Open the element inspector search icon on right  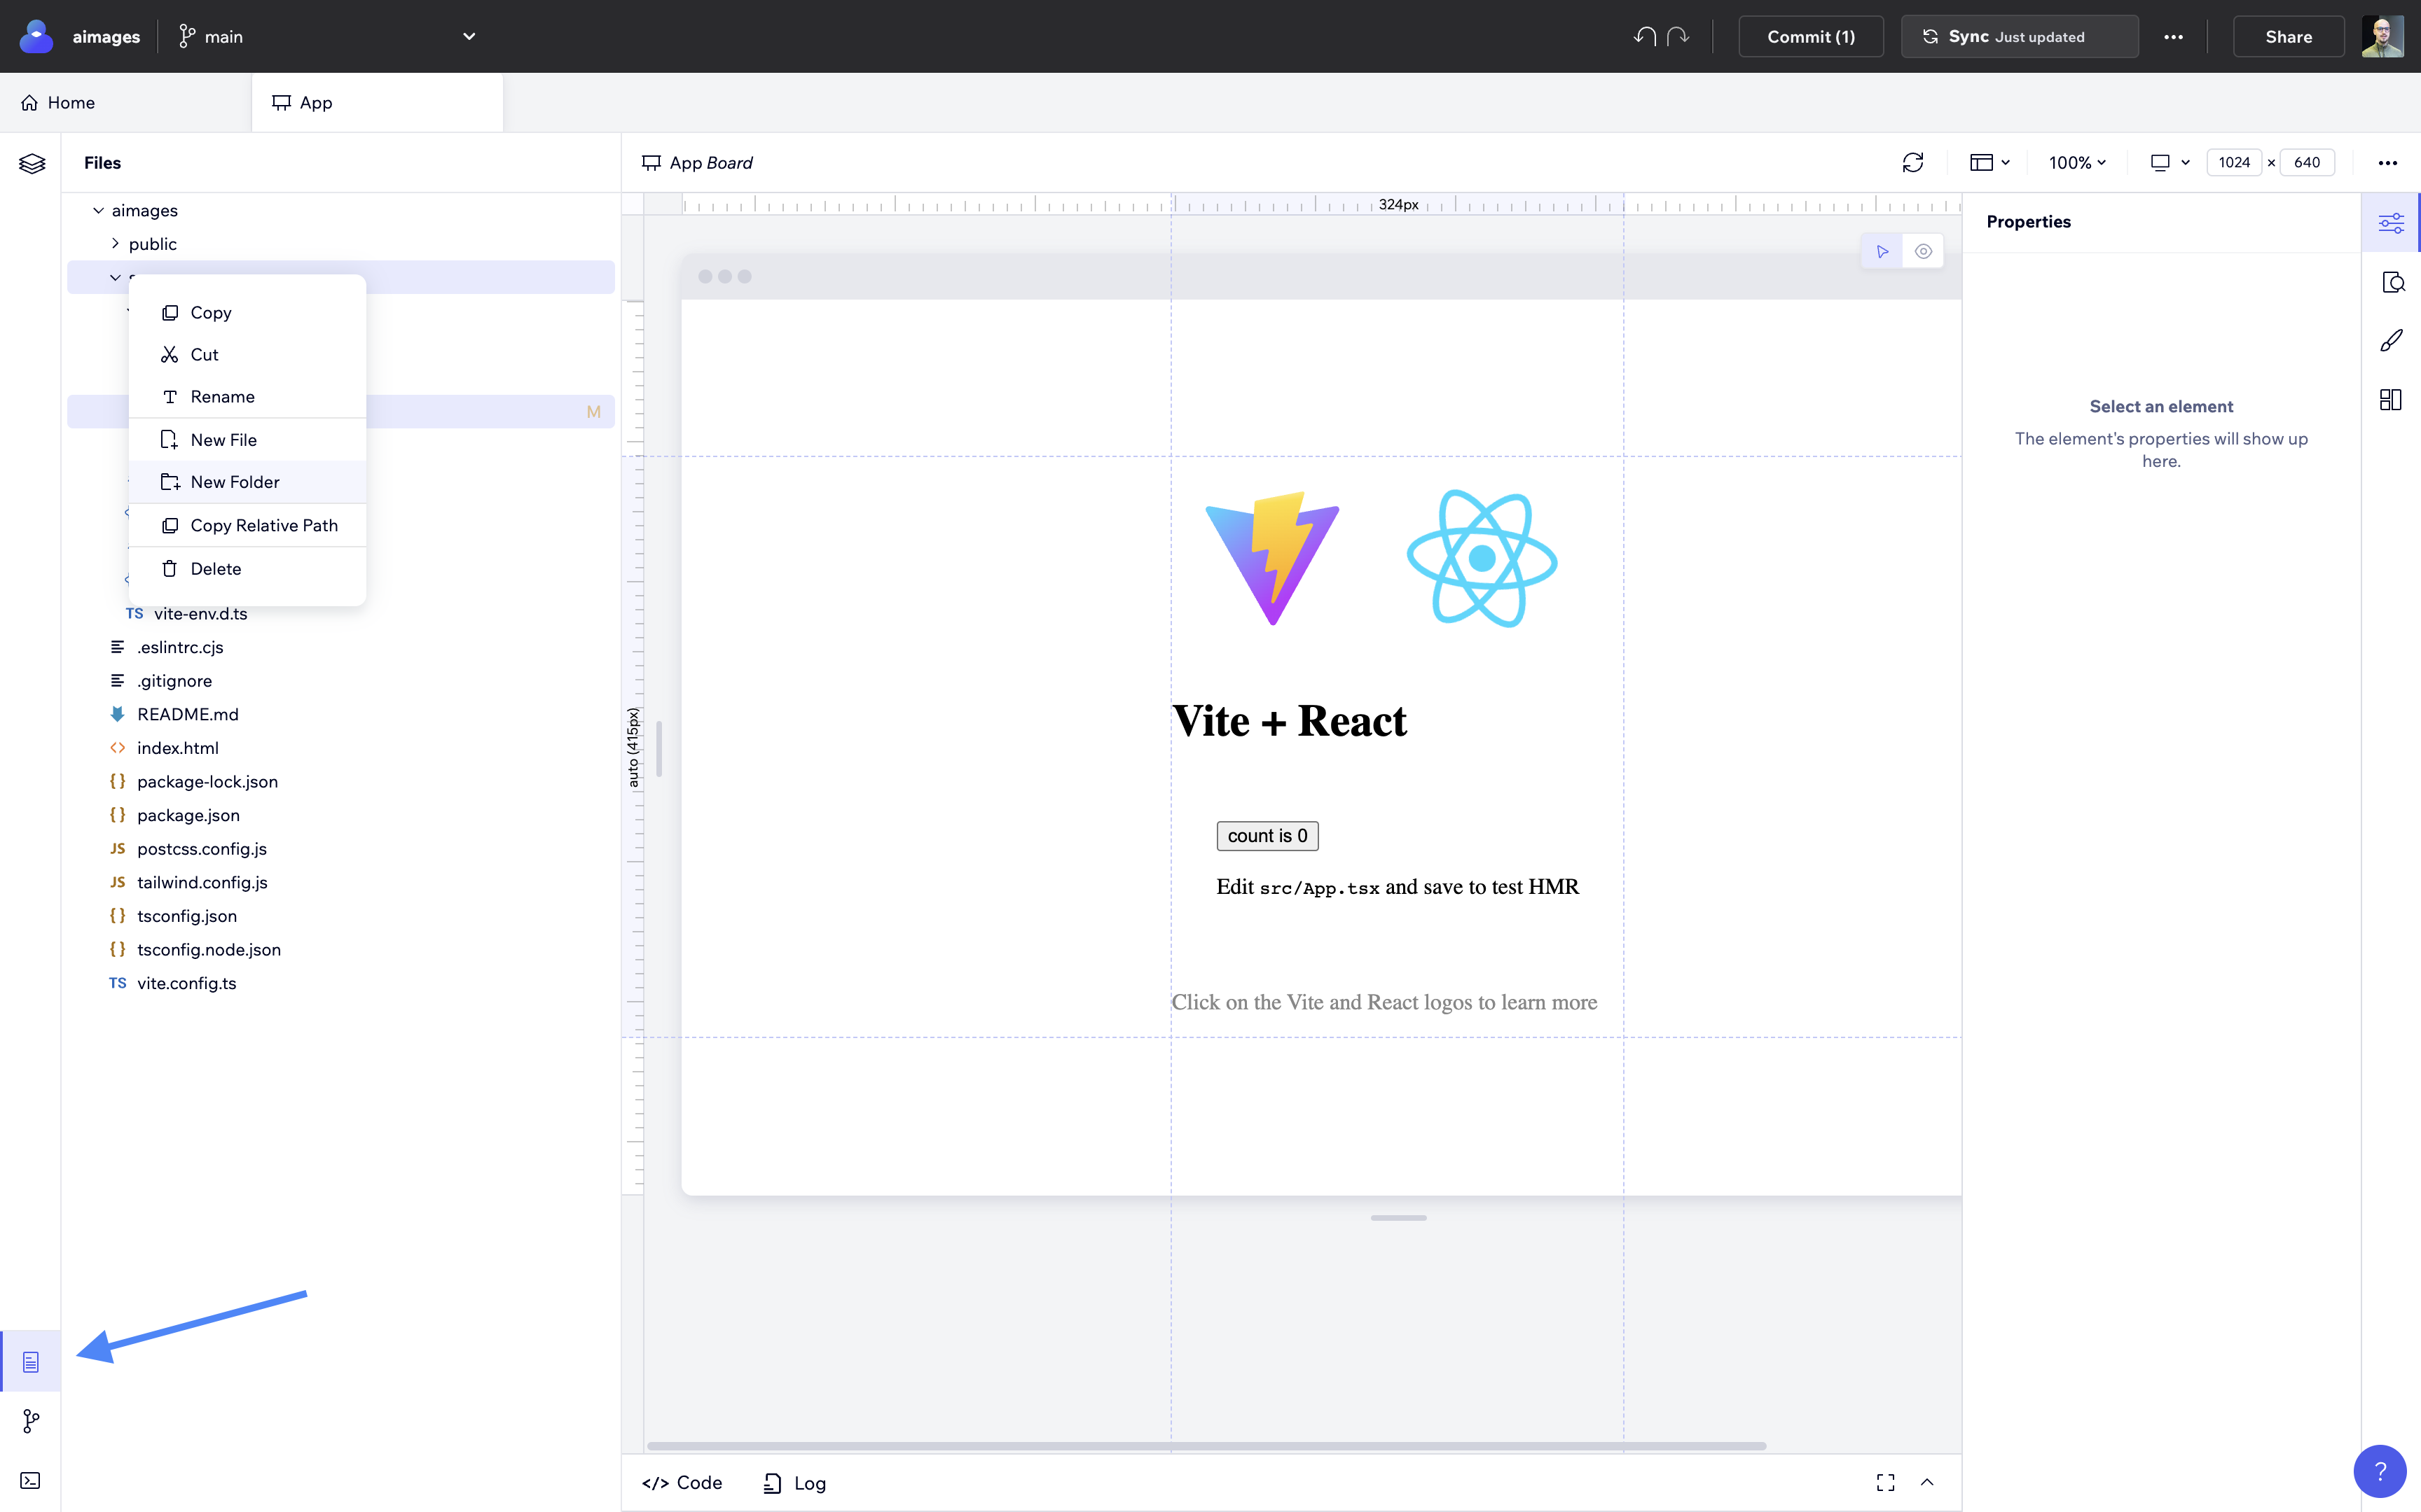(x=2392, y=281)
